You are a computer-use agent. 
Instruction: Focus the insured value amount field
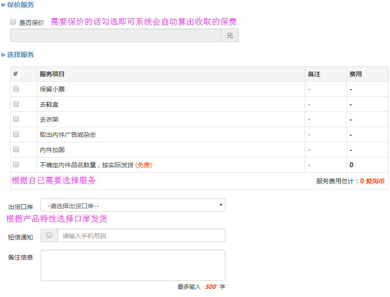coord(116,35)
